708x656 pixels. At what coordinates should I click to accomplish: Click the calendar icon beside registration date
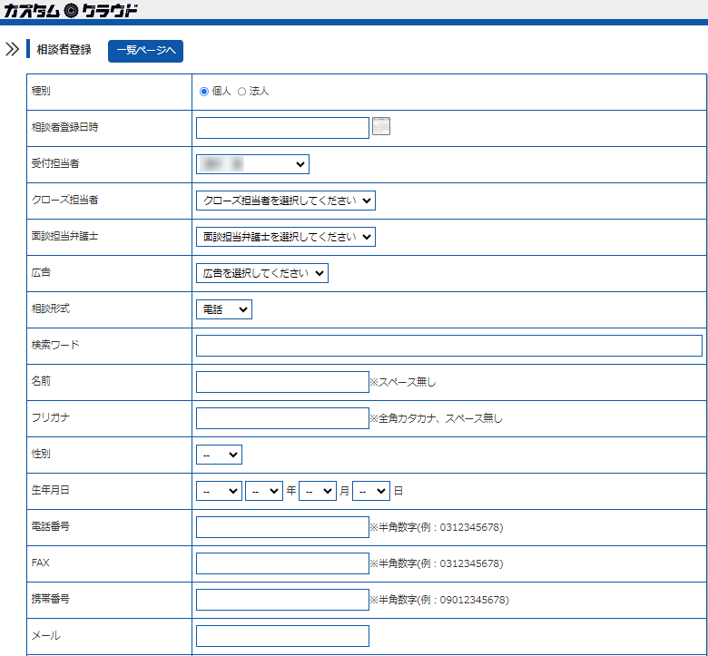tap(381, 127)
